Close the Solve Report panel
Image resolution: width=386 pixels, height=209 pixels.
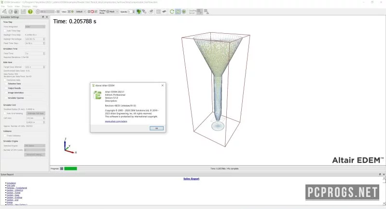point(384,174)
